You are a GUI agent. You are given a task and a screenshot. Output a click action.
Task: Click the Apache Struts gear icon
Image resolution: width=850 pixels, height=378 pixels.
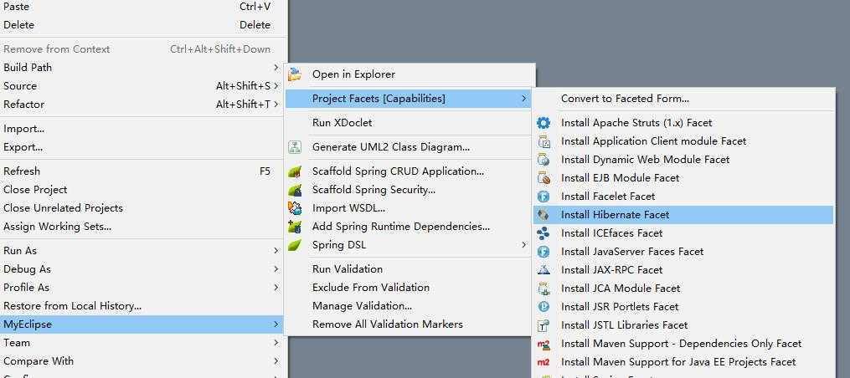pos(543,123)
